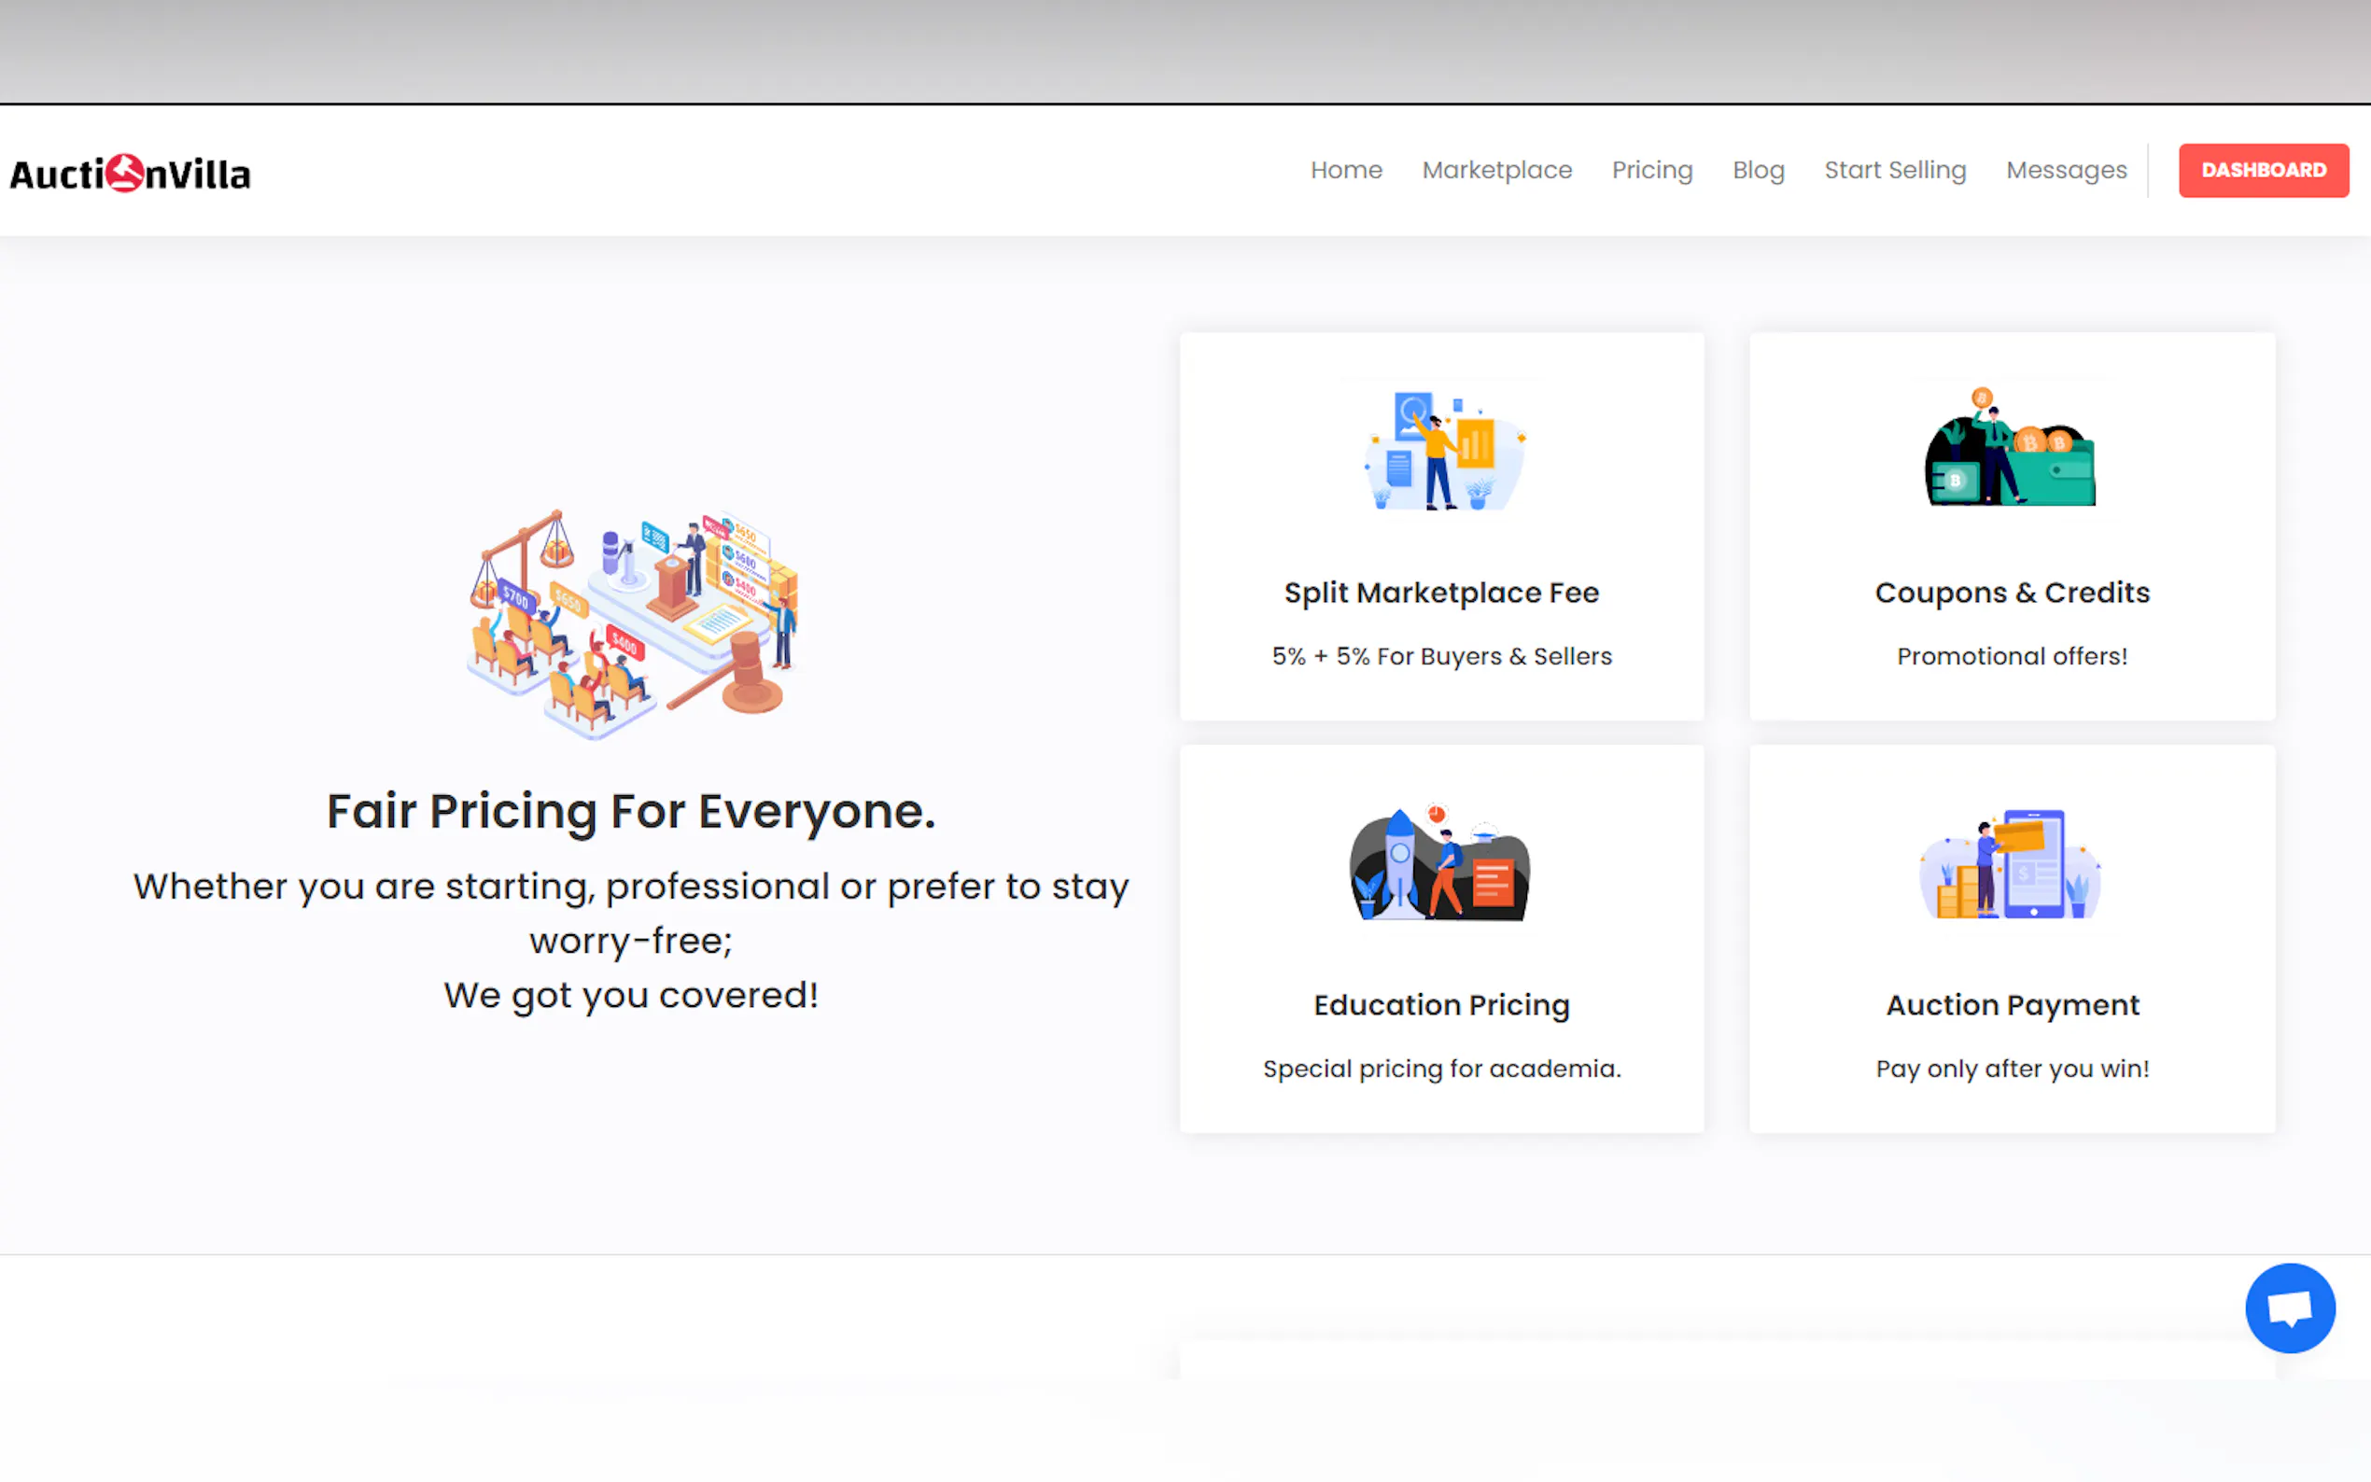Select the Education Pricing heading

coord(1441,1005)
